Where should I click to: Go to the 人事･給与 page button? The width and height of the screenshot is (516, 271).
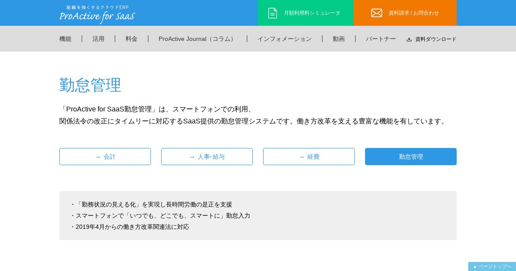pos(207,157)
